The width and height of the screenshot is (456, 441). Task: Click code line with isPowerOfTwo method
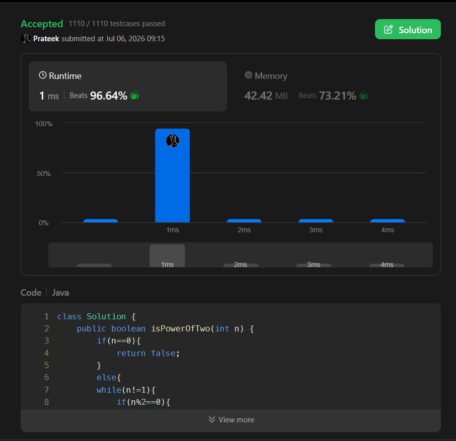click(x=165, y=328)
